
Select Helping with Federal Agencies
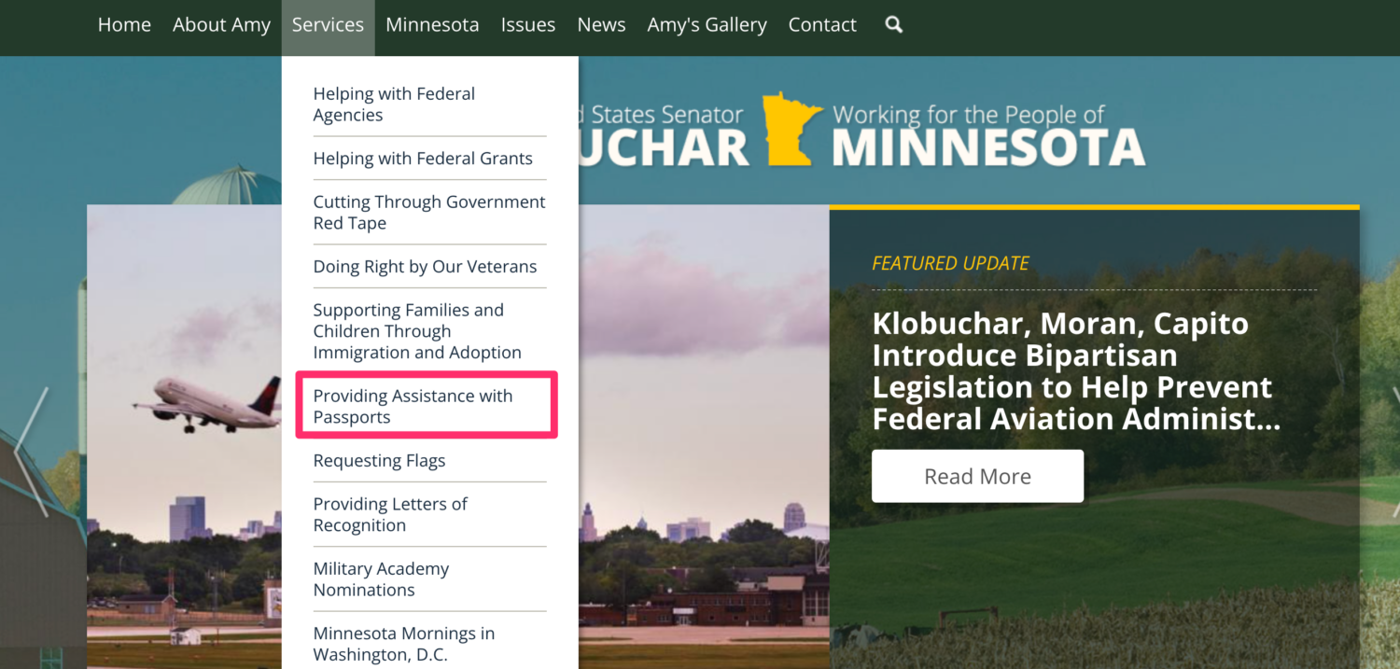click(x=394, y=104)
